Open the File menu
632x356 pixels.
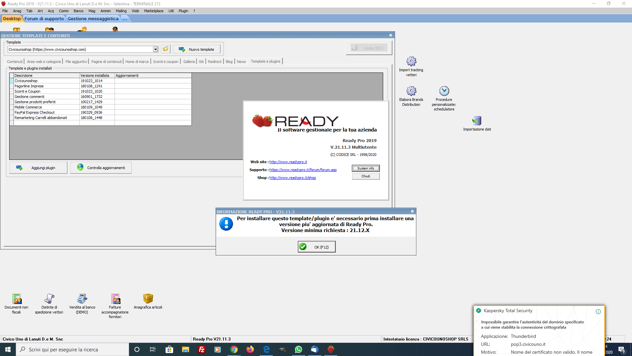[5, 11]
